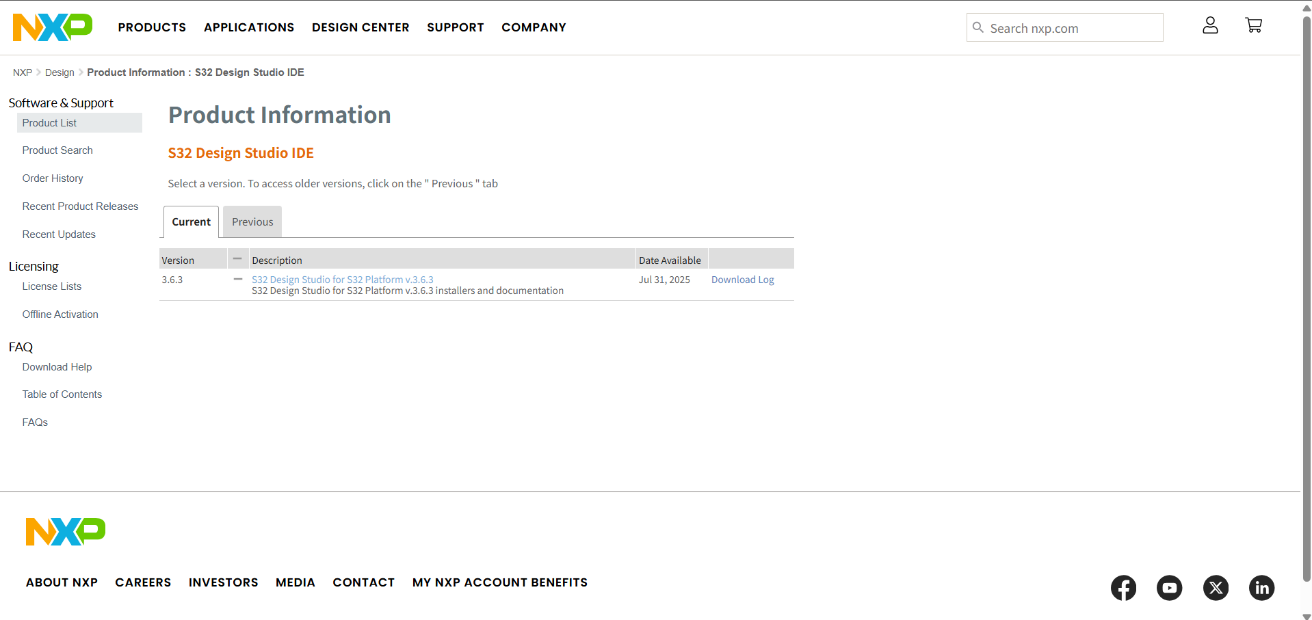
Task: Open Recent Product Releases
Action: click(x=80, y=206)
